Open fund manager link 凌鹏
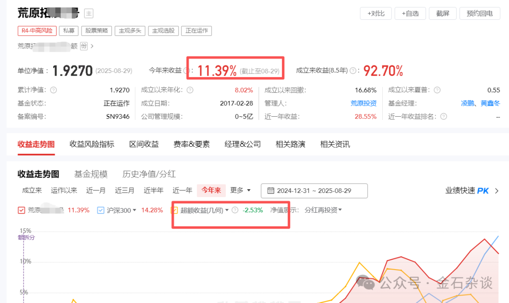Image resolution: width=509 pixels, height=303 pixels. click(468, 103)
